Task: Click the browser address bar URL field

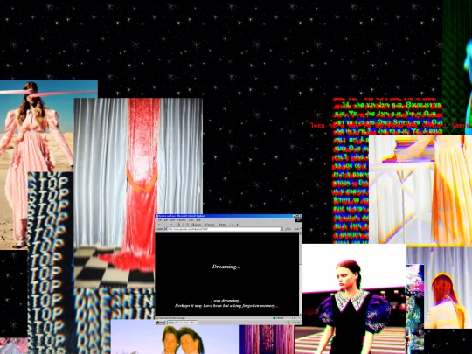Action: pyautogui.click(x=223, y=229)
